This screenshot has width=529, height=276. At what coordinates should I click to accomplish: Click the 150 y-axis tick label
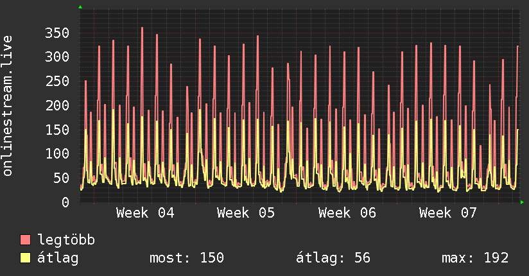[x=57, y=130]
